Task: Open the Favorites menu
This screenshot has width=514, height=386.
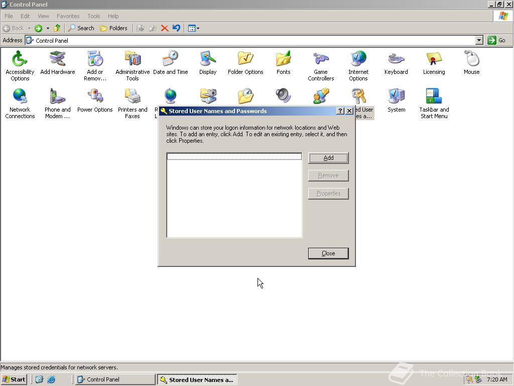Action: 68,16
